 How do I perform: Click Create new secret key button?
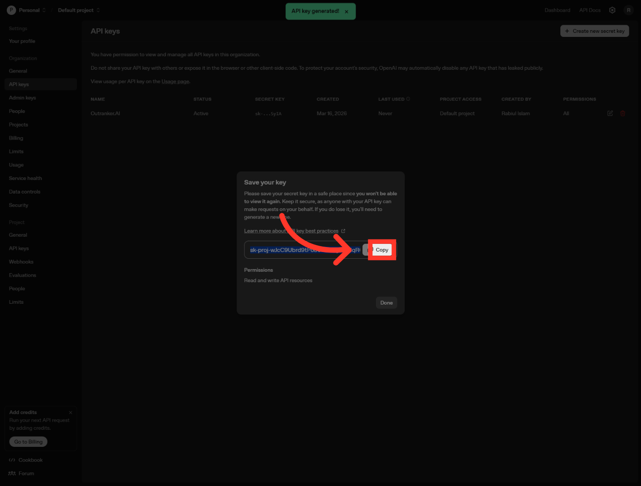[594, 31]
